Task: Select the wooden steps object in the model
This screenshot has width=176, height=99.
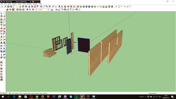Action: [x=50, y=53]
